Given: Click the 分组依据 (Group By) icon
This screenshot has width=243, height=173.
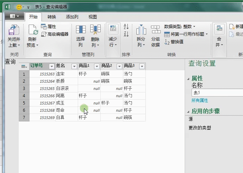Looking at the screenshot, I should tap(156, 30).
